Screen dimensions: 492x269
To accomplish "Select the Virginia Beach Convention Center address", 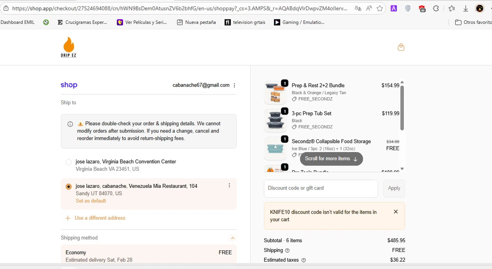I will point(69,162).
